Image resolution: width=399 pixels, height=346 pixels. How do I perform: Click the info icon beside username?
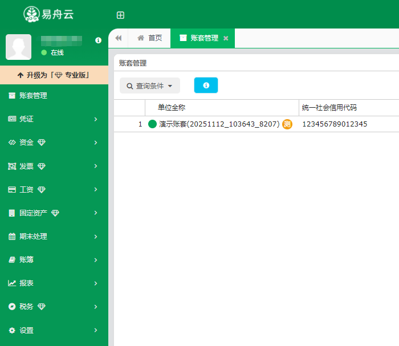(98, 40)
